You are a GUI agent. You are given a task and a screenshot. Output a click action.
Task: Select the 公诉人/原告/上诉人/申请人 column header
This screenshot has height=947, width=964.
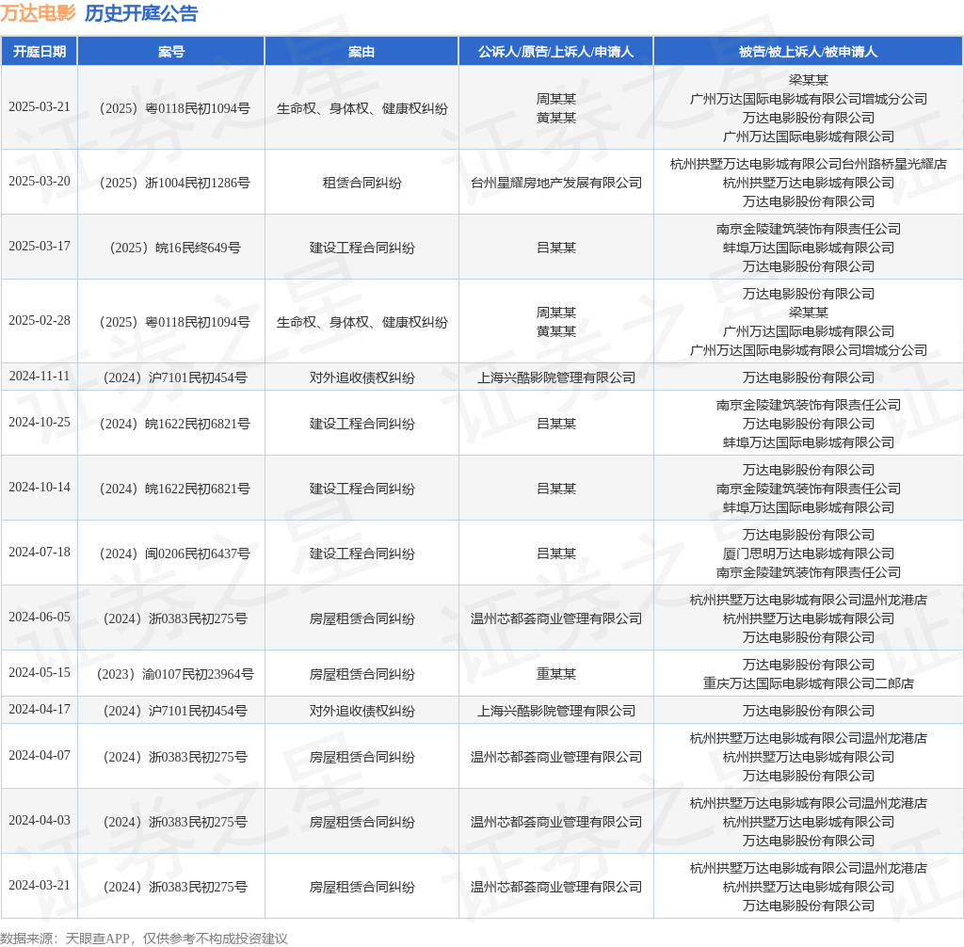[555, 52]
